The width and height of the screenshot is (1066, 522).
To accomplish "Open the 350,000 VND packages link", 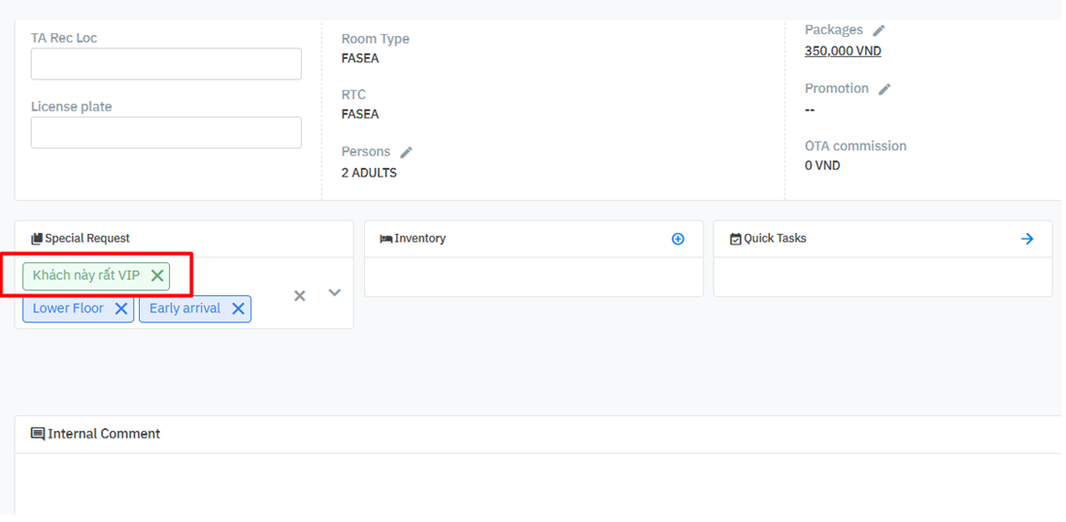I will (x=843, y=51).
